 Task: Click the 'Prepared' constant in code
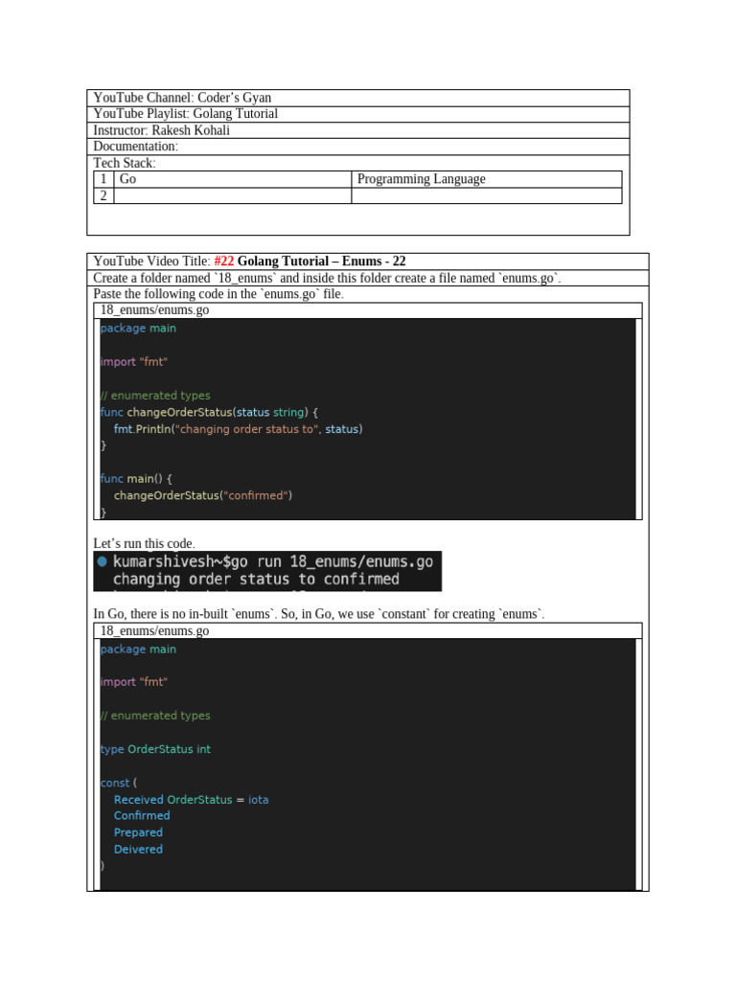pyautogui.click(x=138, y=833)
